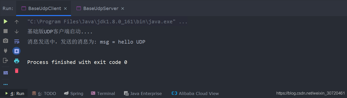Toggle soft-wrap for console output

tap(17, 41)
